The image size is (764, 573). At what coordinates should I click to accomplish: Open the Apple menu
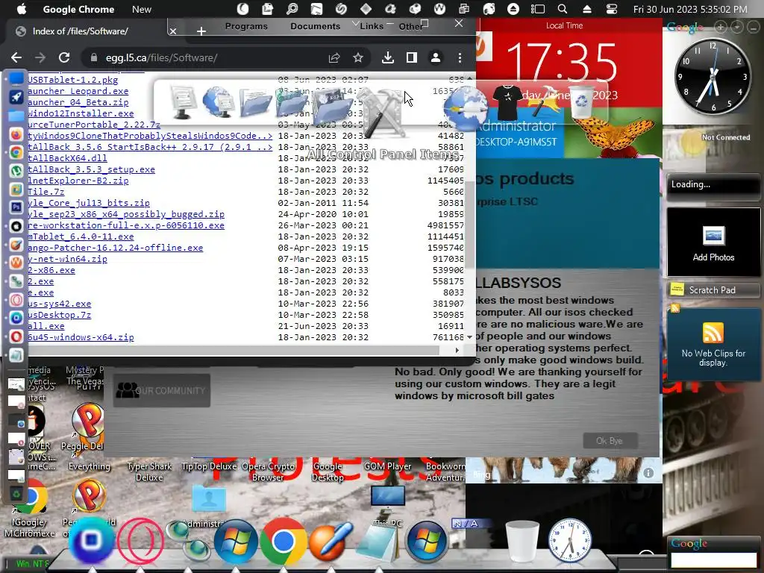click(22, 9)
